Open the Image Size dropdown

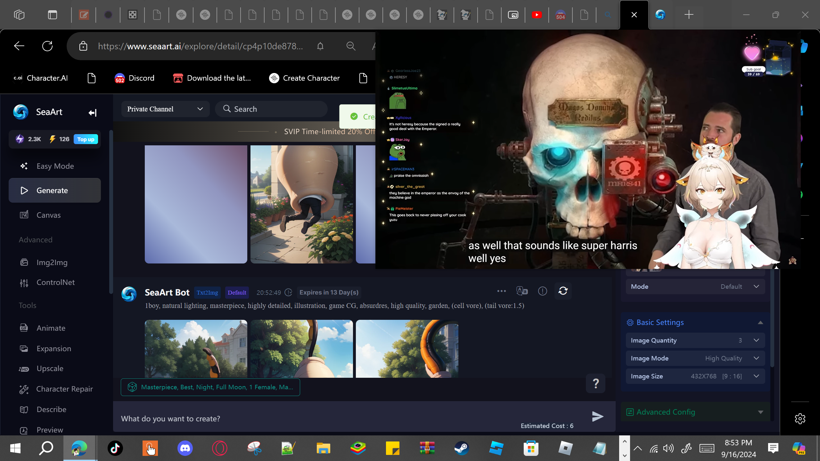[x=695, y=376]
